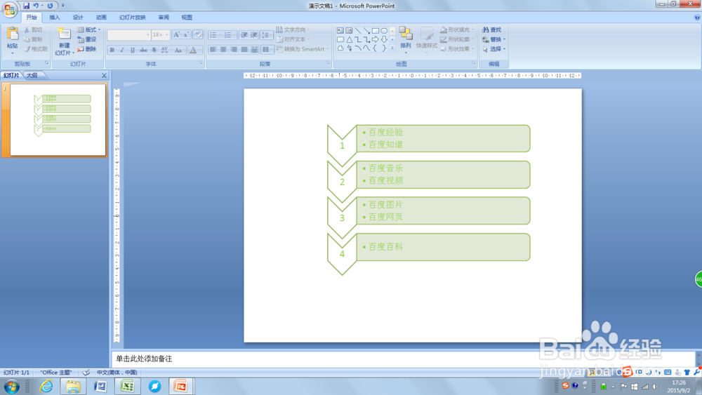Open the Replace (替换) dropdown
The height and width of the screenshot is (395, 702).
pos(494,39)
